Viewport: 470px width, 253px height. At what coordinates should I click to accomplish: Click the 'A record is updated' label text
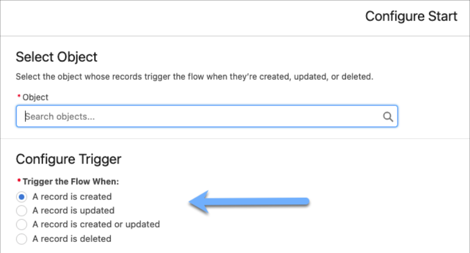(x=74, y=210)
